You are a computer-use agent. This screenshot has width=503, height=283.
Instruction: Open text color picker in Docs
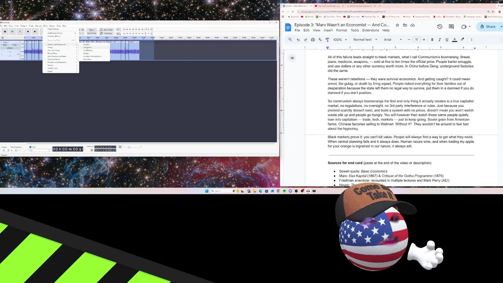click(454, 40)
